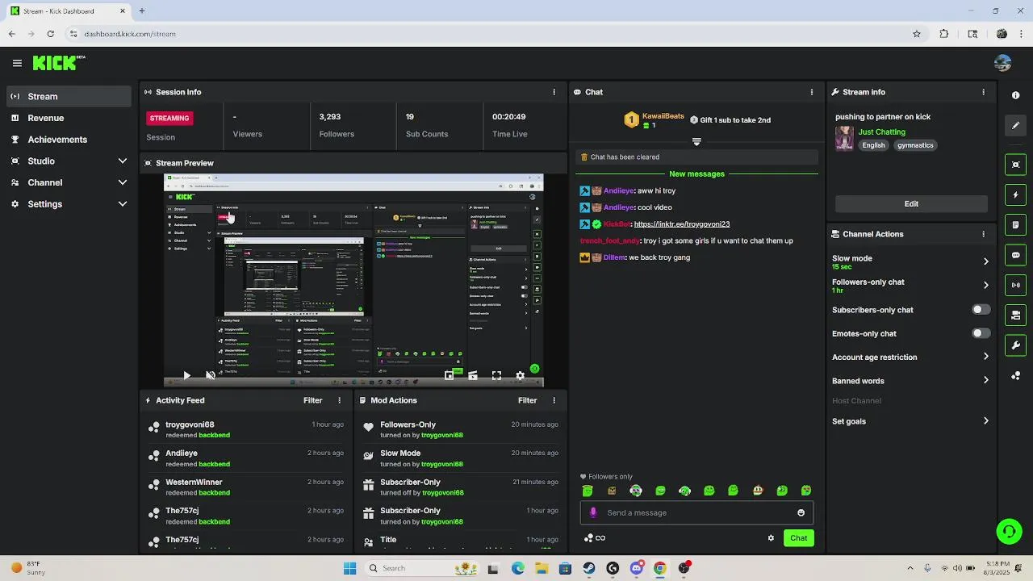Screen dimensions: 1033x581
Task: Click the channel points icon in right rail
Action: pos(1015,376)
